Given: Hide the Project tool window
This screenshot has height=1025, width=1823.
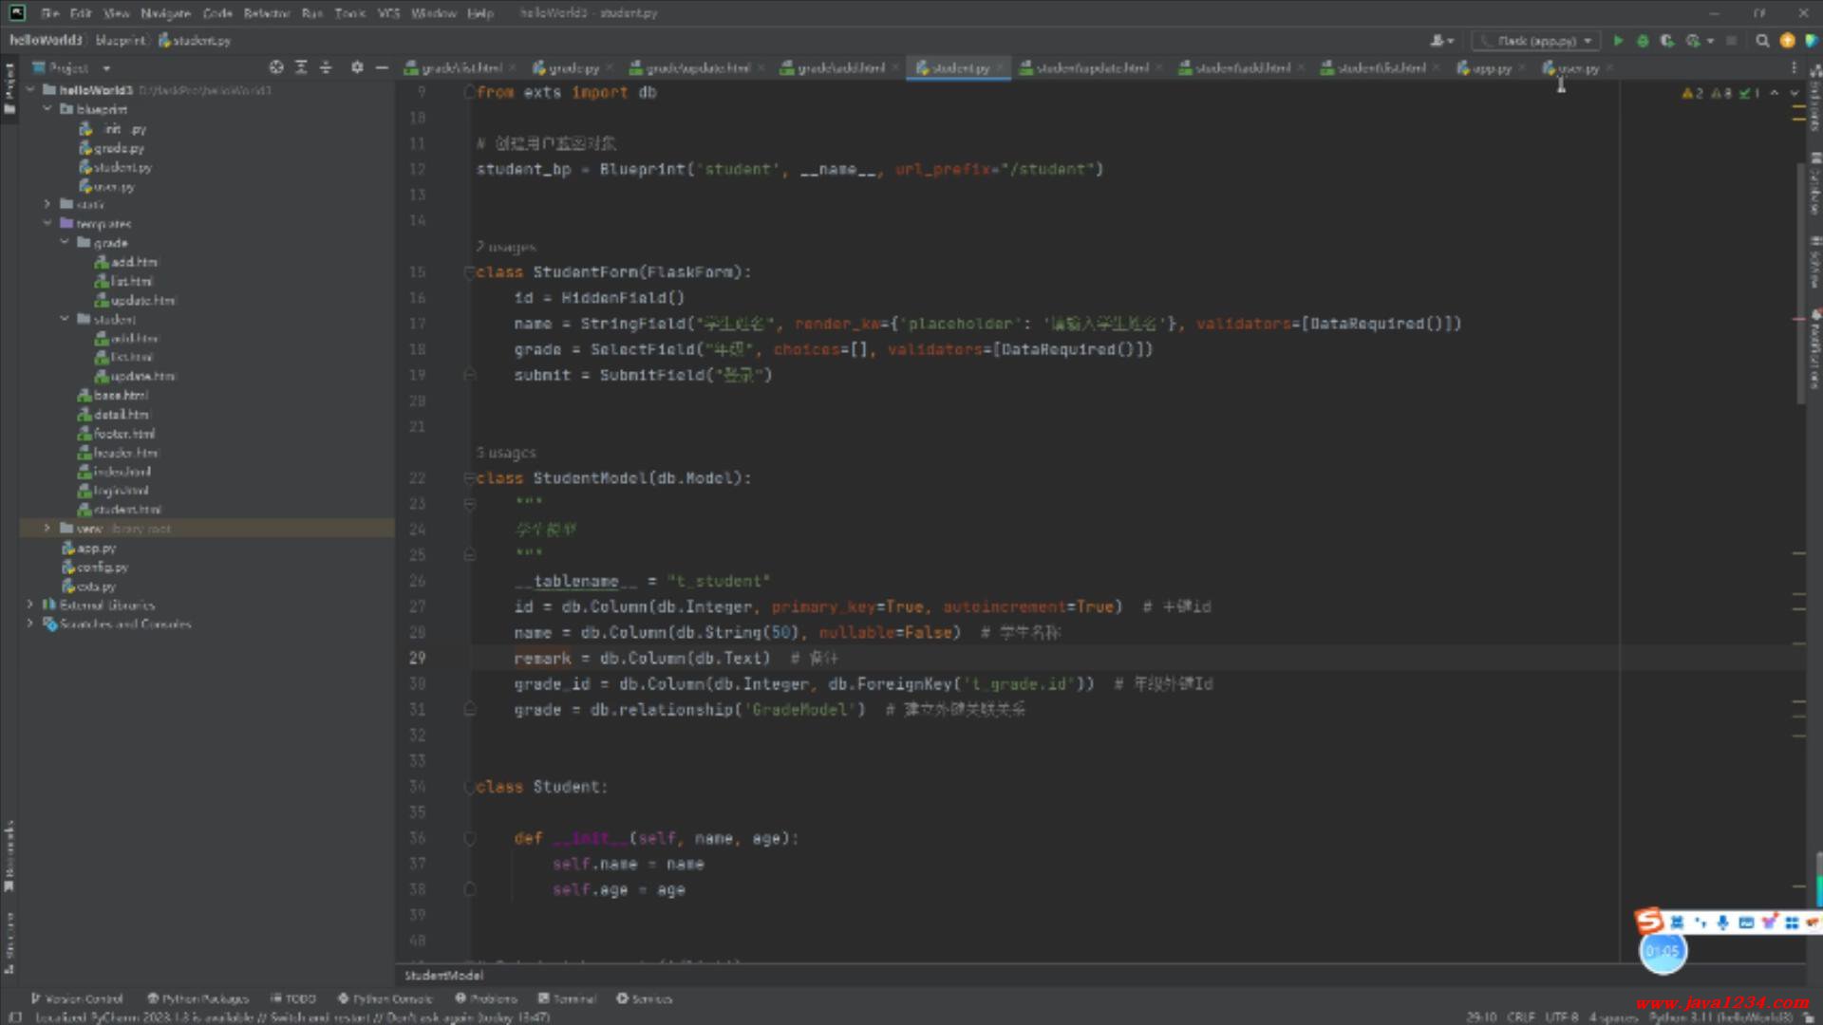Looking at the screenshot, I should pyautogui.click(x=382, y=67).
